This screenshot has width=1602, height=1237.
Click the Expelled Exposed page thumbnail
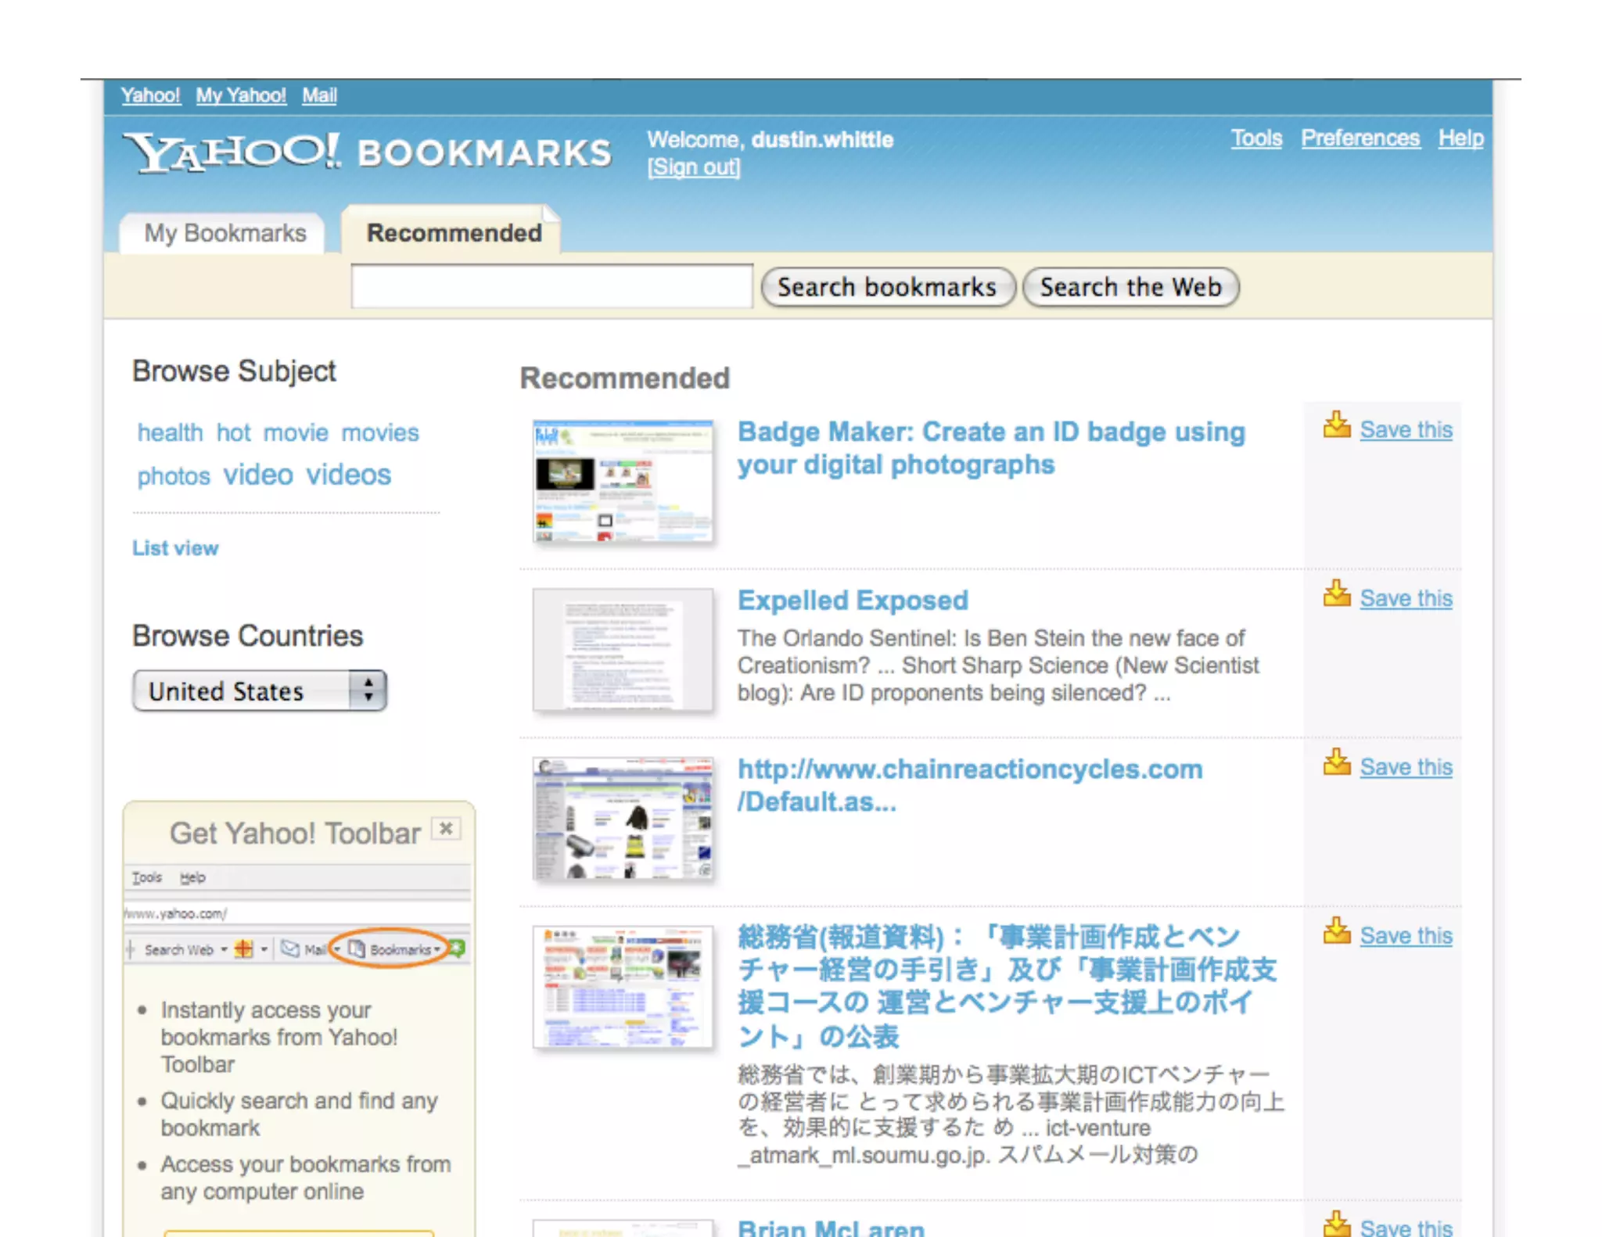(623, 650)
